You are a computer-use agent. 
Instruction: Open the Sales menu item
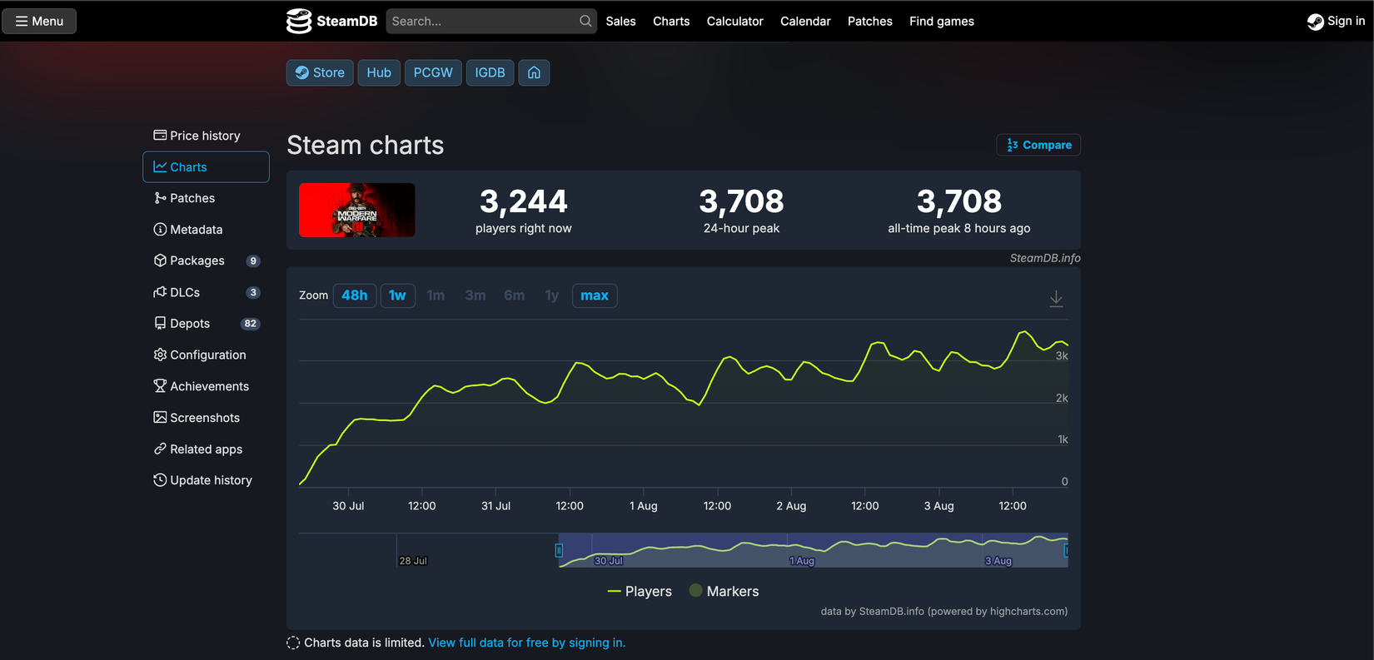pyautogui.click(x=620, y=21)
